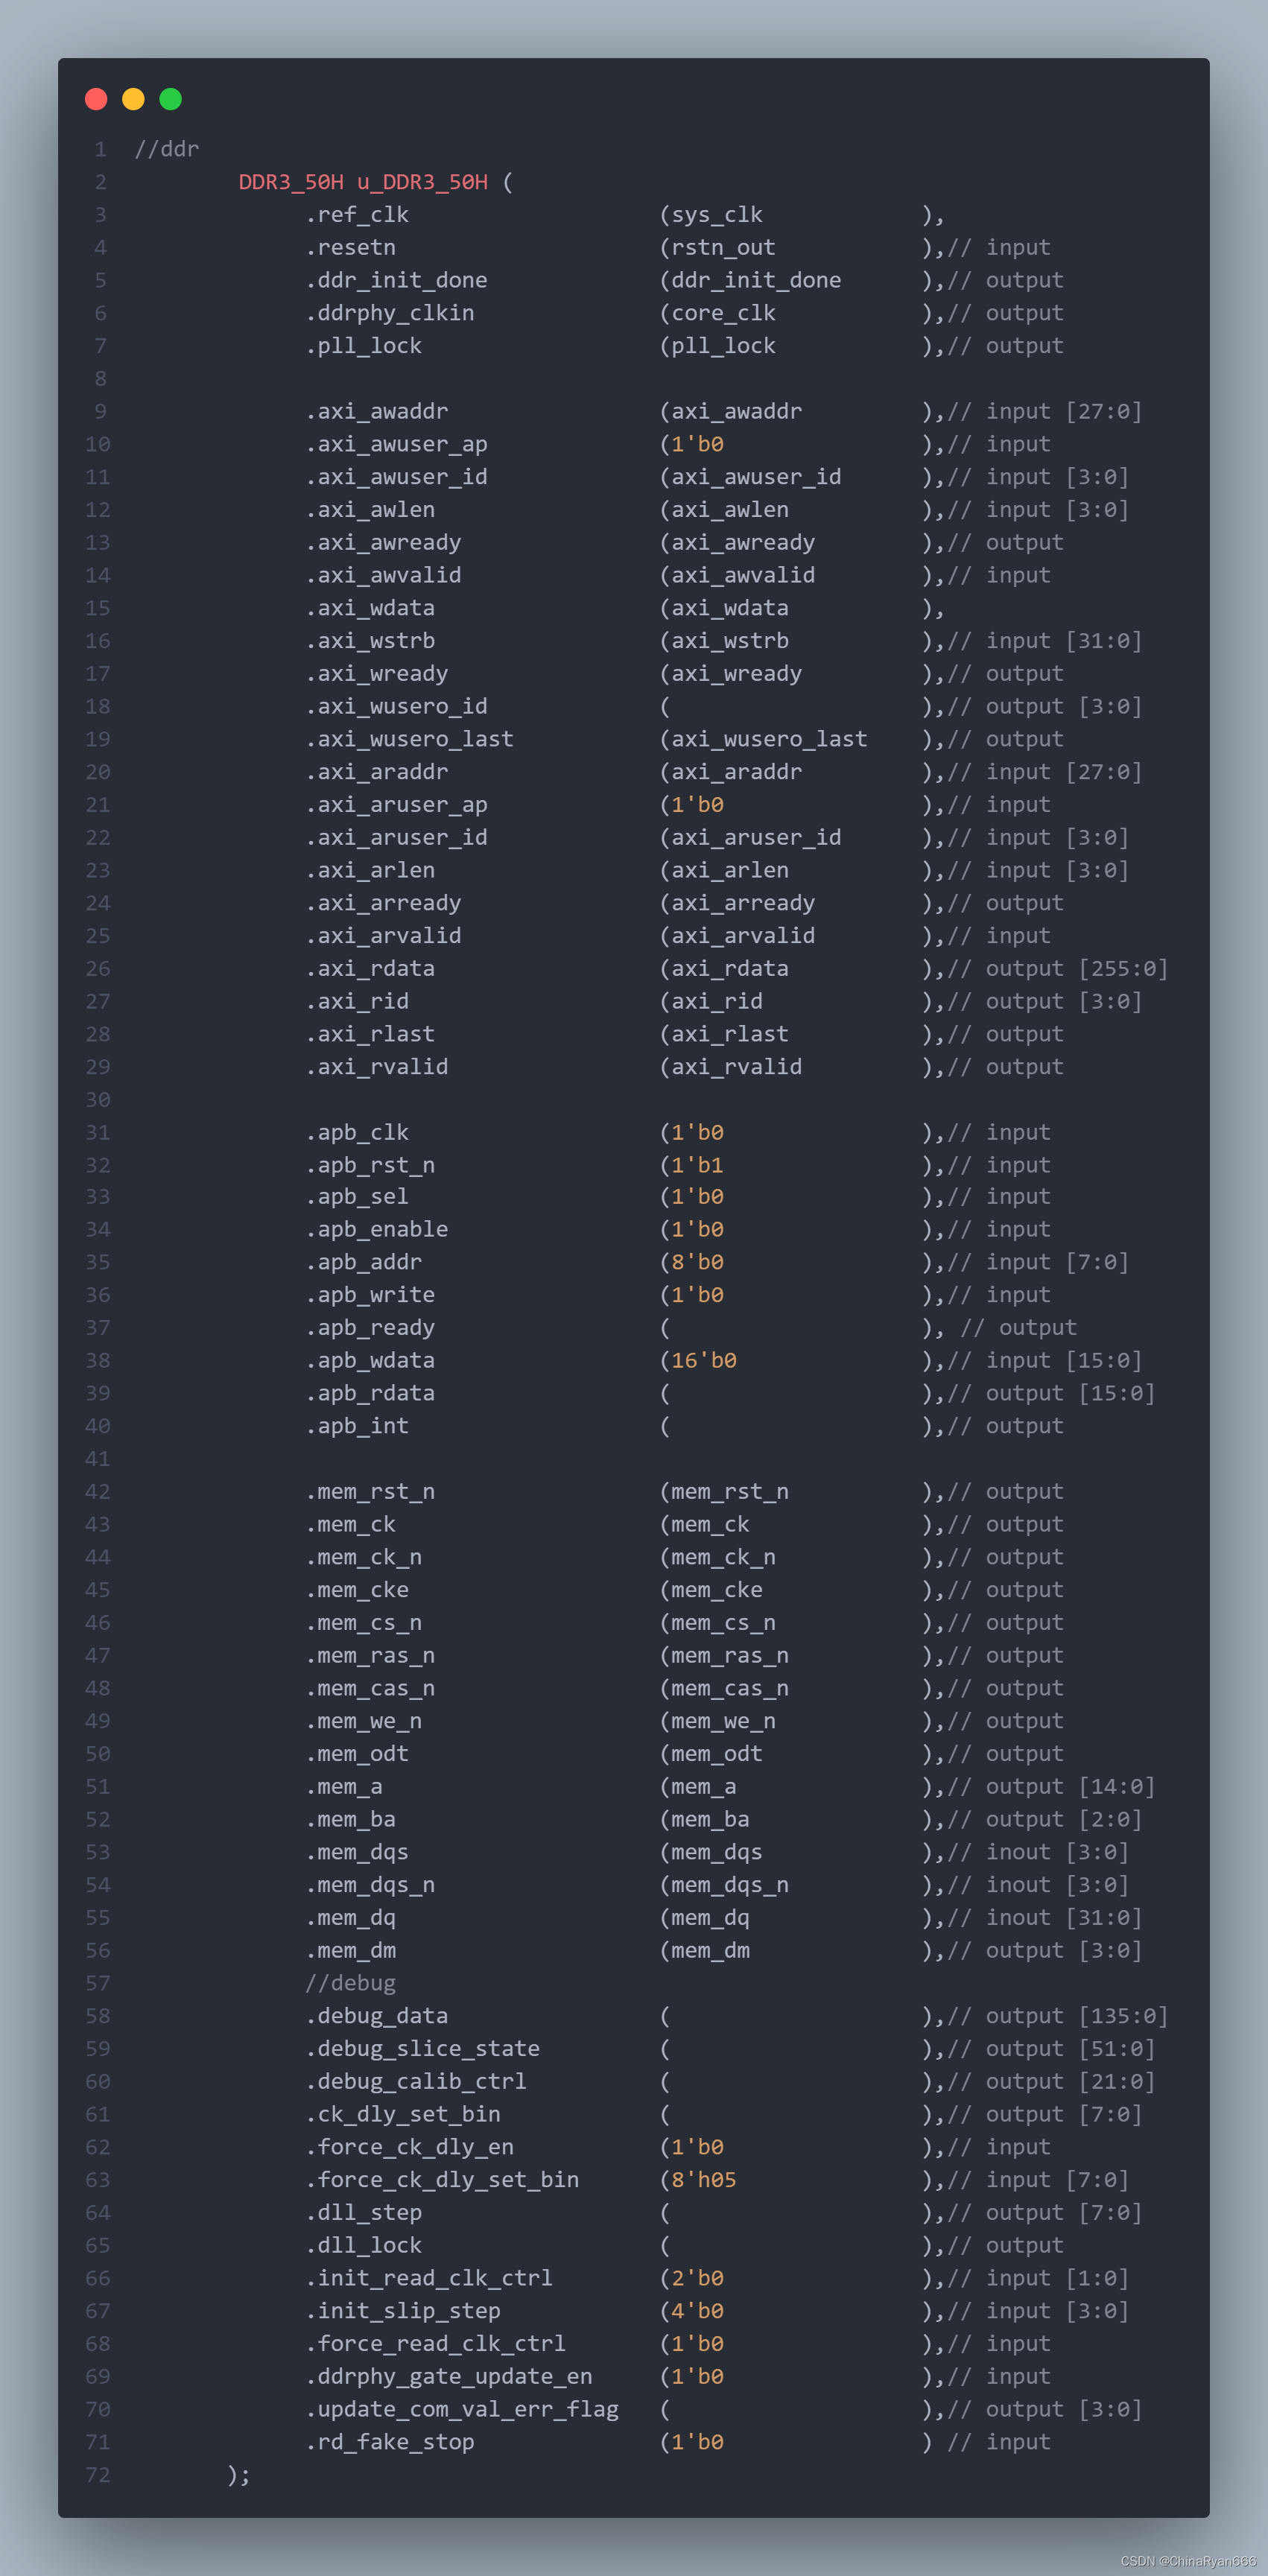Click the '.mem_odt' port name
The image size is (1268, 2576).
pyautogui.click(x=357, y=1755)
